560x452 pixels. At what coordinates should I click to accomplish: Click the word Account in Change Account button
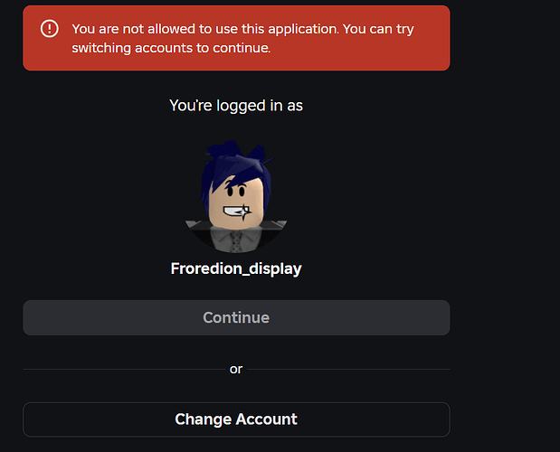click(266, 419)
